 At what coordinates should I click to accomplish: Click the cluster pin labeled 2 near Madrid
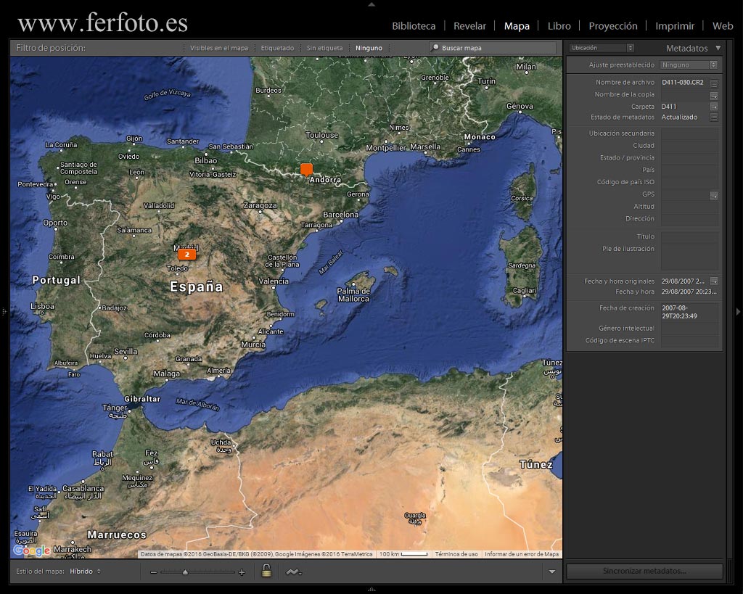click(186, 255)
